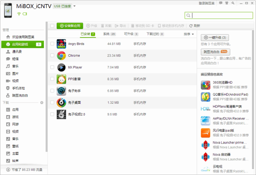The width and height of the screenshot is (256, 175).
Task: Click the download settings gear icon
Action: click(42, 102)
